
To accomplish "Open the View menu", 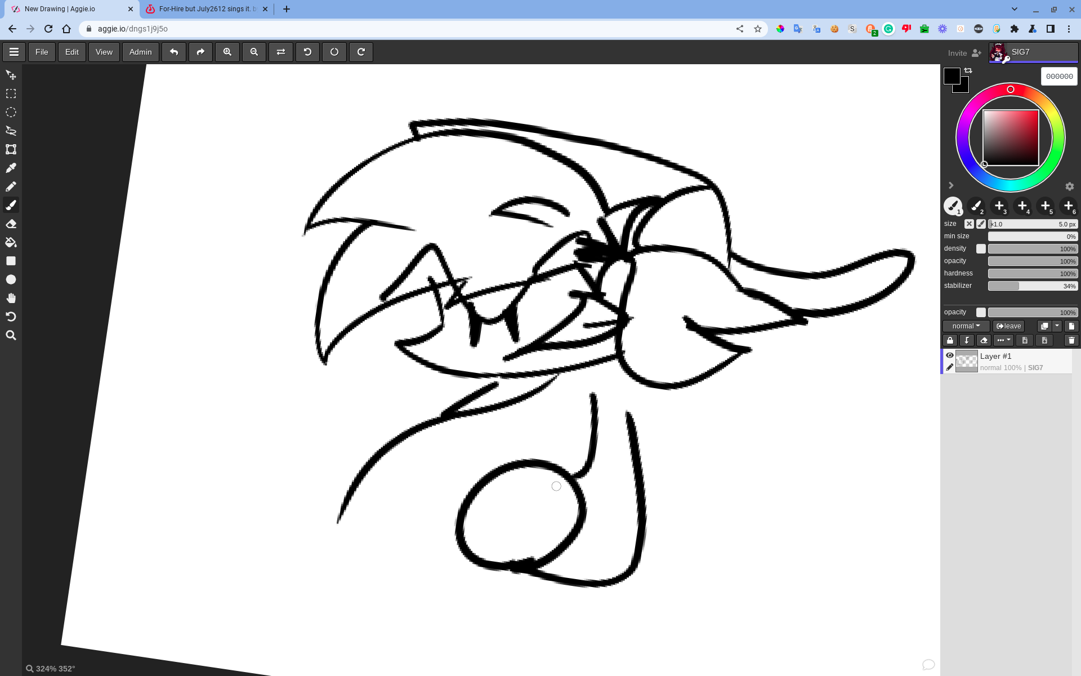I will [104, 52].
